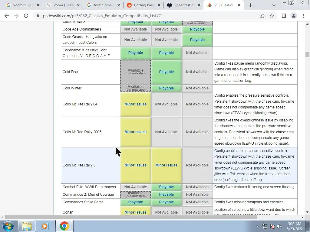Close the PS2 Classics tab

click(239, 5)
